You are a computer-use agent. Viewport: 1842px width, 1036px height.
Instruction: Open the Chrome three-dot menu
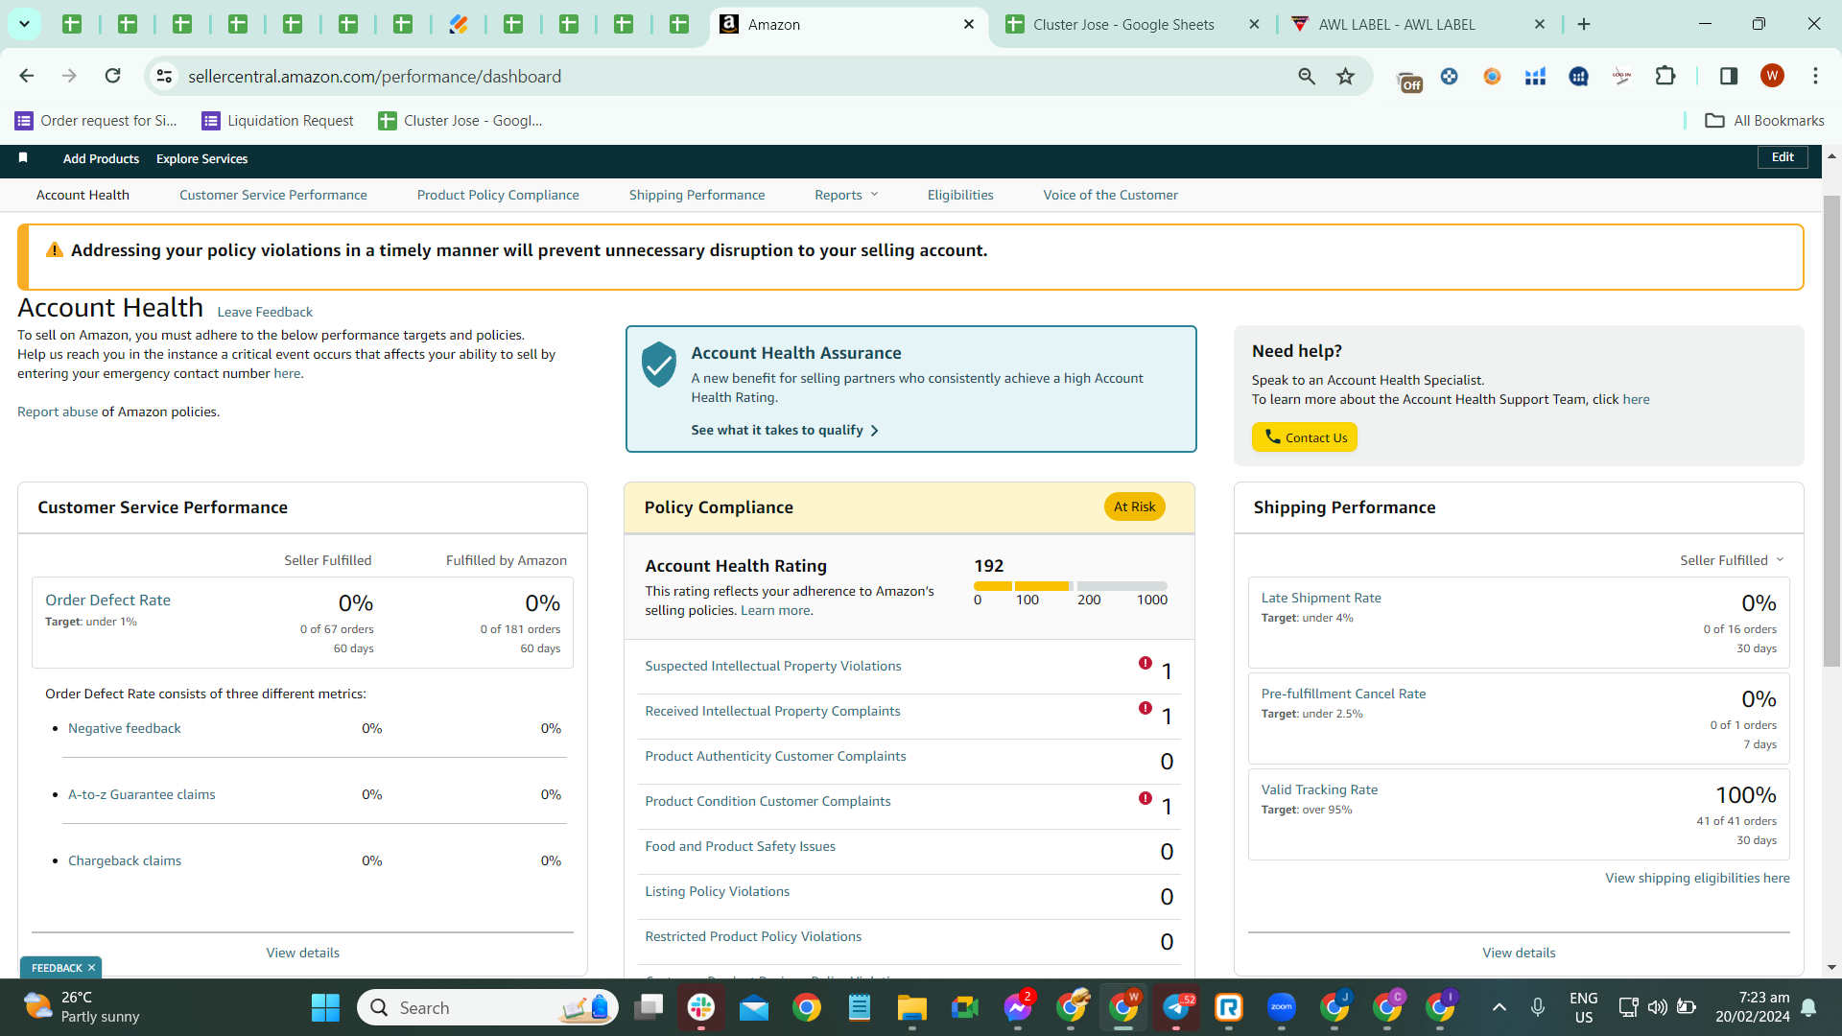pyautogui.click(x=1815, y=76)
